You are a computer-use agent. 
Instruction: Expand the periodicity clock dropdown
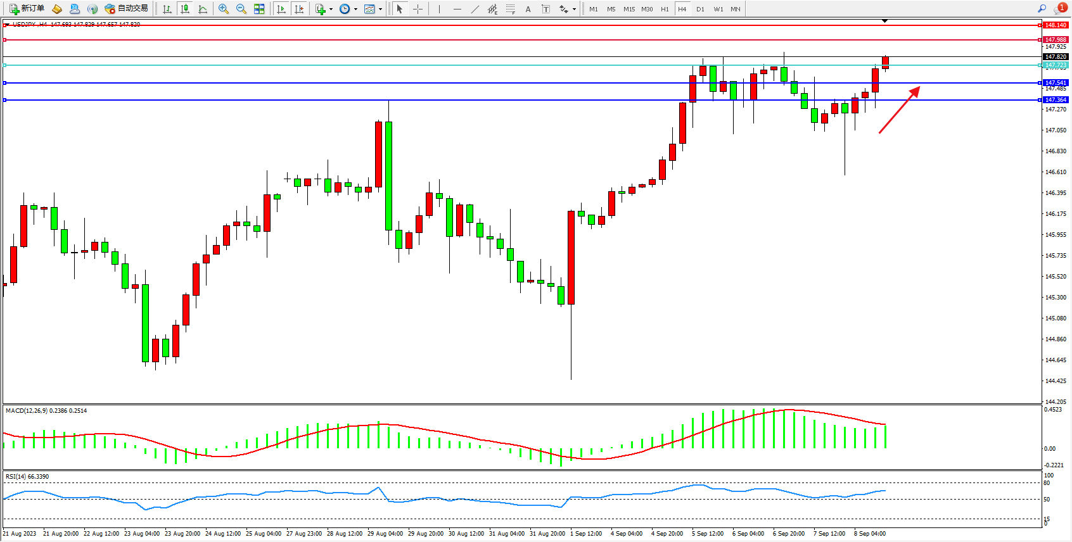(355, 9)
